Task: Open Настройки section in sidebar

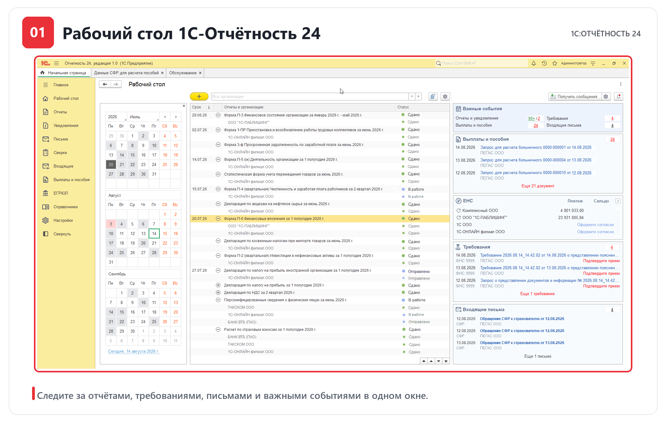Action: click(63, 220)
